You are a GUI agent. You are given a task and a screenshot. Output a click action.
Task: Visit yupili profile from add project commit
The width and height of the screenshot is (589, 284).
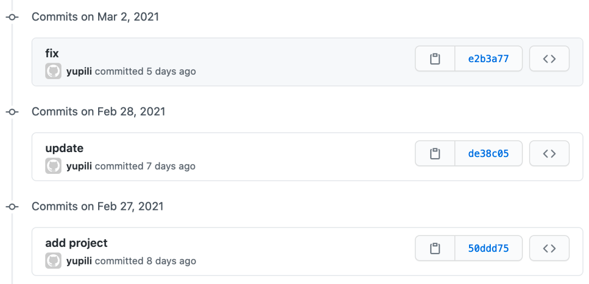(x=79, y=261)
